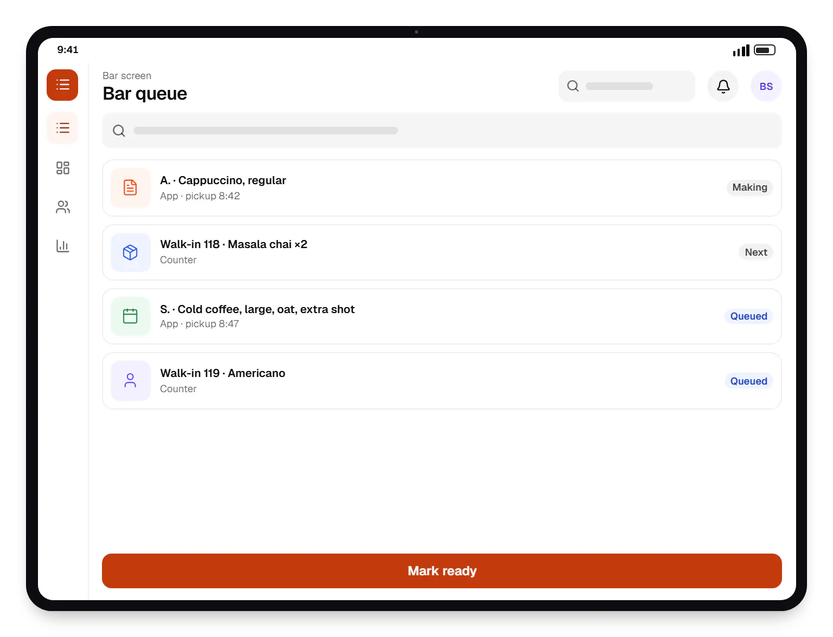Focus the wide queue search bar
Image resolution: width=833 pixels, height=637 pixels.
point(441,131)
